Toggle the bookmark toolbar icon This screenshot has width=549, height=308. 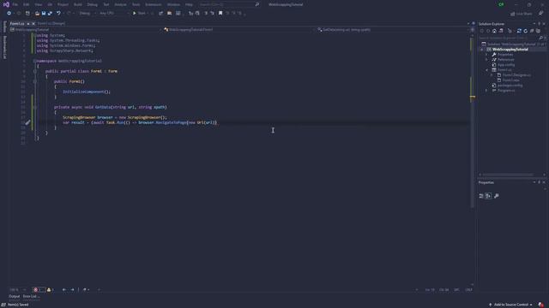[x=220, y=14]
